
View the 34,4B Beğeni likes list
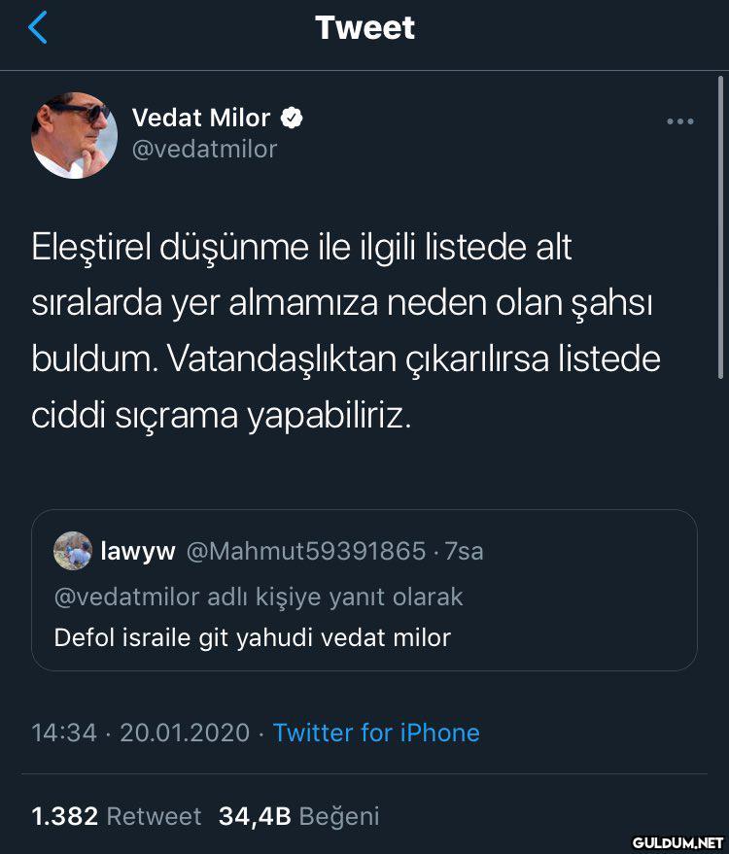298,816
